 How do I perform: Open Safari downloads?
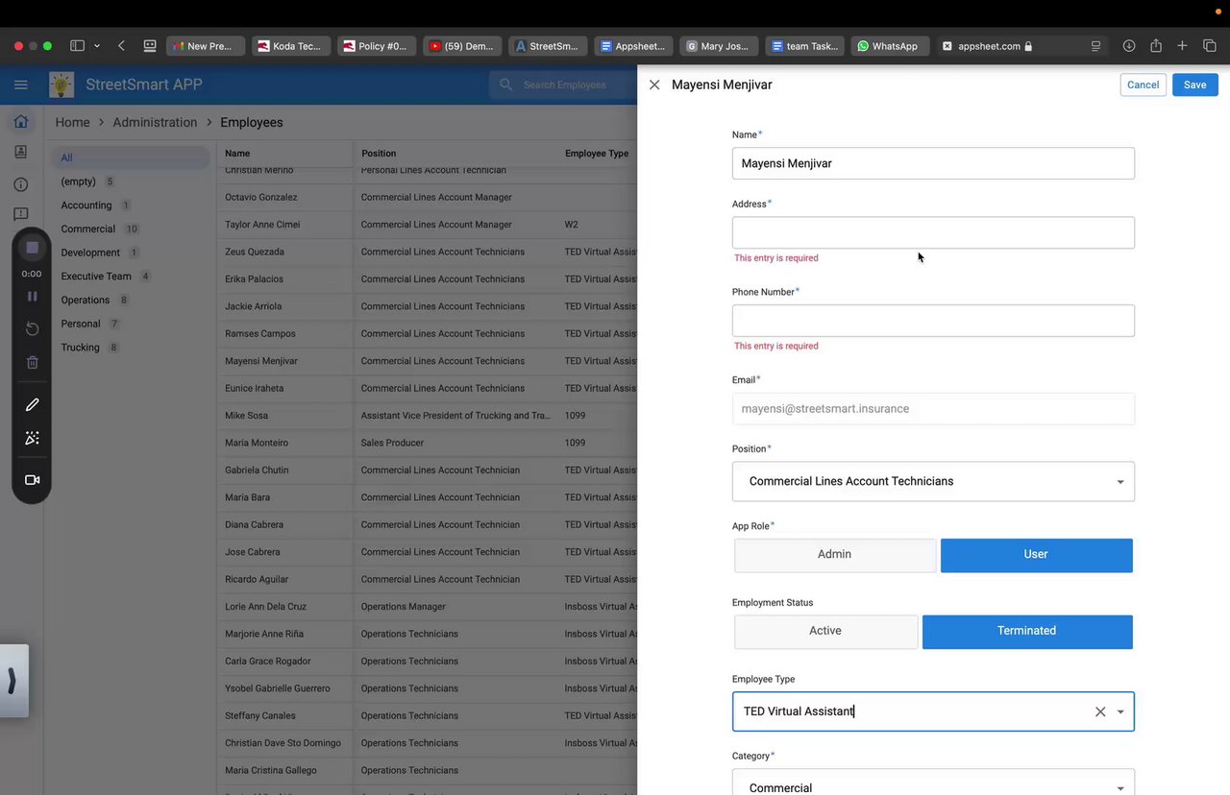pyautogui.click(x=1129, y=45)
